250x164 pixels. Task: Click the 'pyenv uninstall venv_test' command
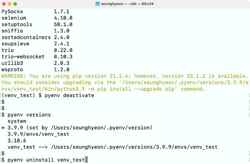[x=46, y=160]
